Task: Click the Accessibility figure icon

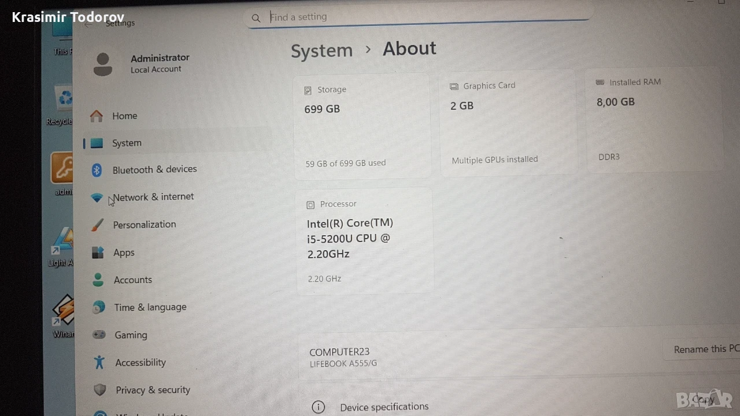Action: pyautogui.click(x=99, y=362)
